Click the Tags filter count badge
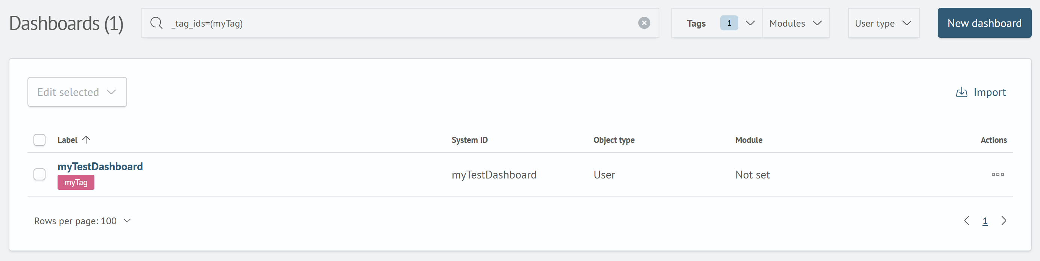1040x261 pixels. tap(729, 23)
